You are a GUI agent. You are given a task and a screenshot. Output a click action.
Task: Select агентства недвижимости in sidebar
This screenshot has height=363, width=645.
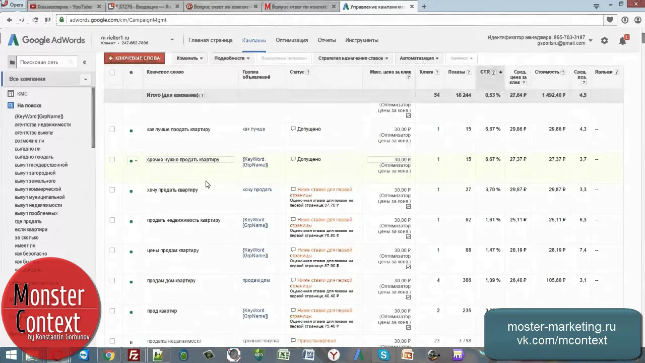point(43,125)
